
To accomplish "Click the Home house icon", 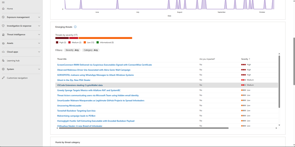I will (x=3, y=9).
